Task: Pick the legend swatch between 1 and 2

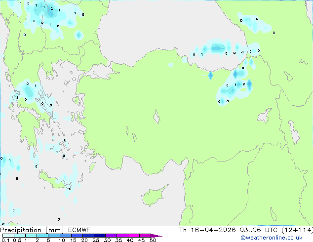Action: click(x=31, y=236)
